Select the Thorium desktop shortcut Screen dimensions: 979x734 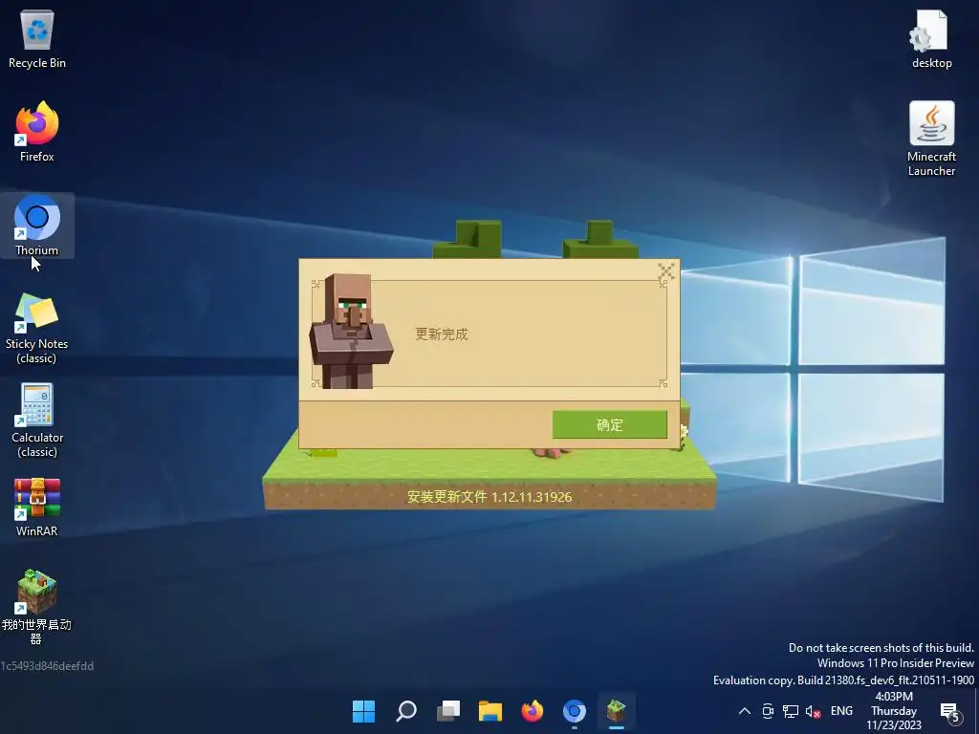tap(37, 226)
